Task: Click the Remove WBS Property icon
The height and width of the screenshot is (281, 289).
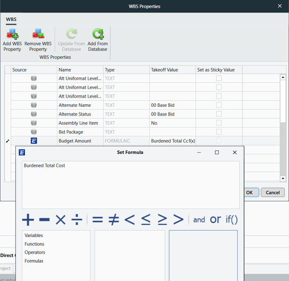Action: pyautogui.click(x=38, y=34)
